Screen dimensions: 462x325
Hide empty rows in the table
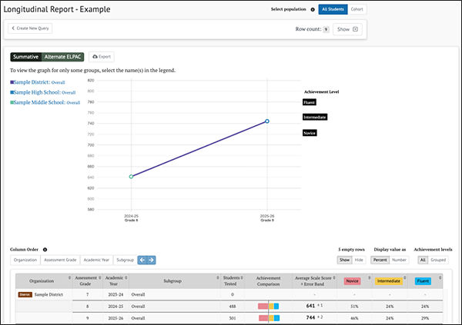[359, 260]
